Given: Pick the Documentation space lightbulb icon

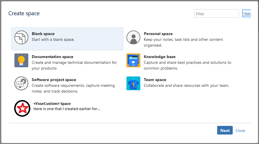Looking at the screenshot, I should click(x=21, y=60).
